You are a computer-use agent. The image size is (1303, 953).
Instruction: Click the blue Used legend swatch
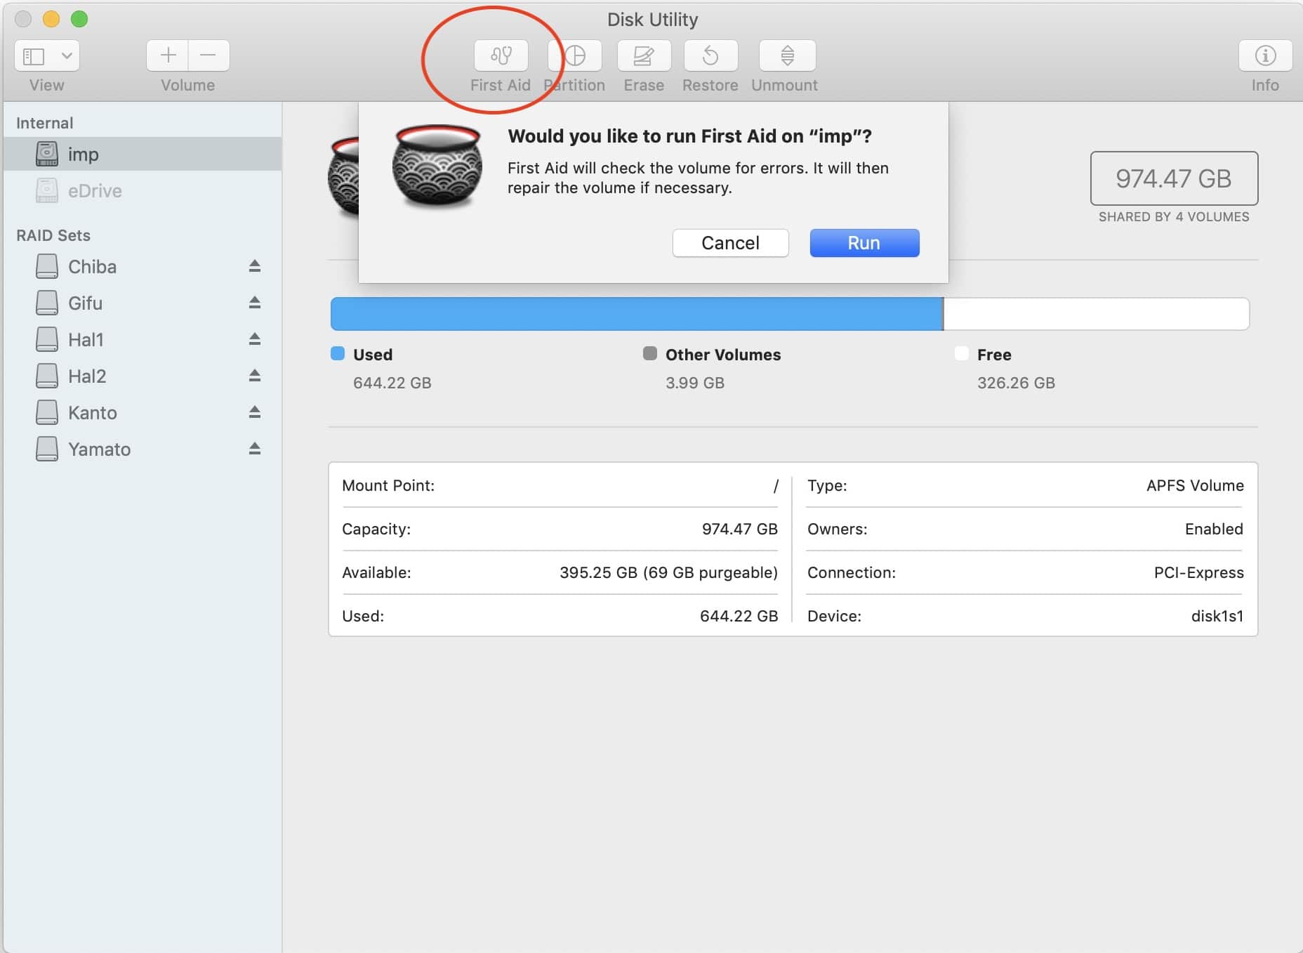[338, 353]
